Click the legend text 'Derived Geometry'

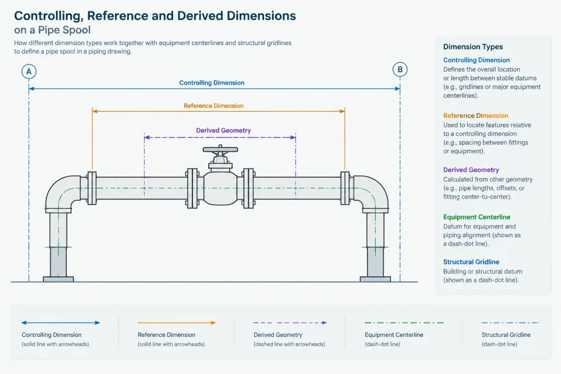point(278,335)
